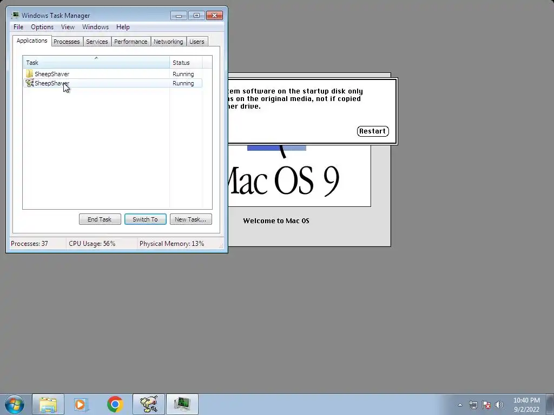Open the Windows menu

pos(95,27)
